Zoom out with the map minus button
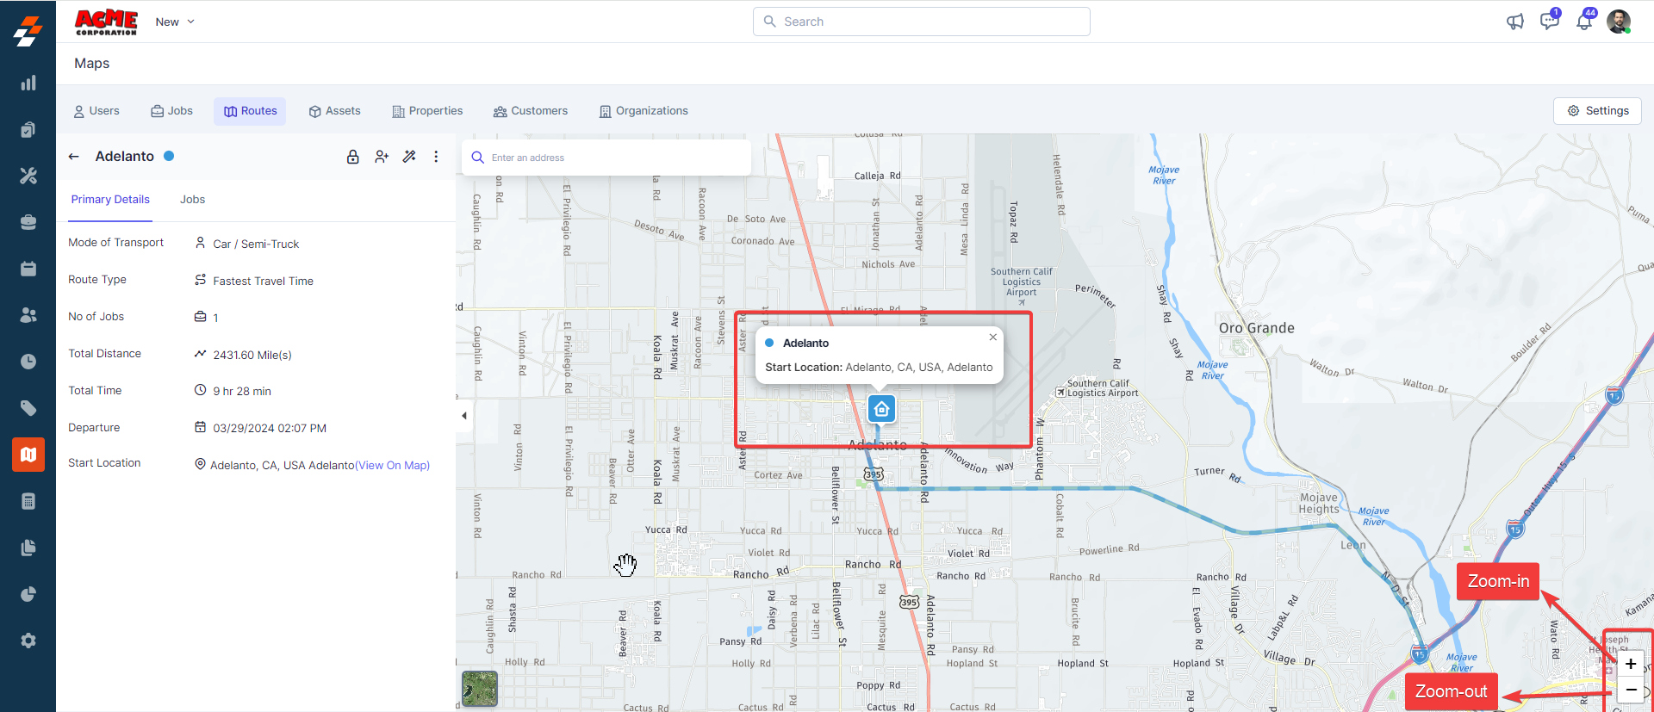This screenshot has height=712, width=1654. pos(1631,690)
